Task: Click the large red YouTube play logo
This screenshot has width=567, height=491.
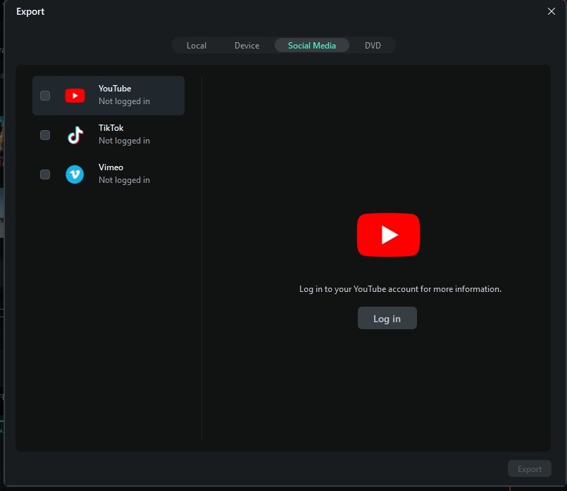Action: [387, 234]
